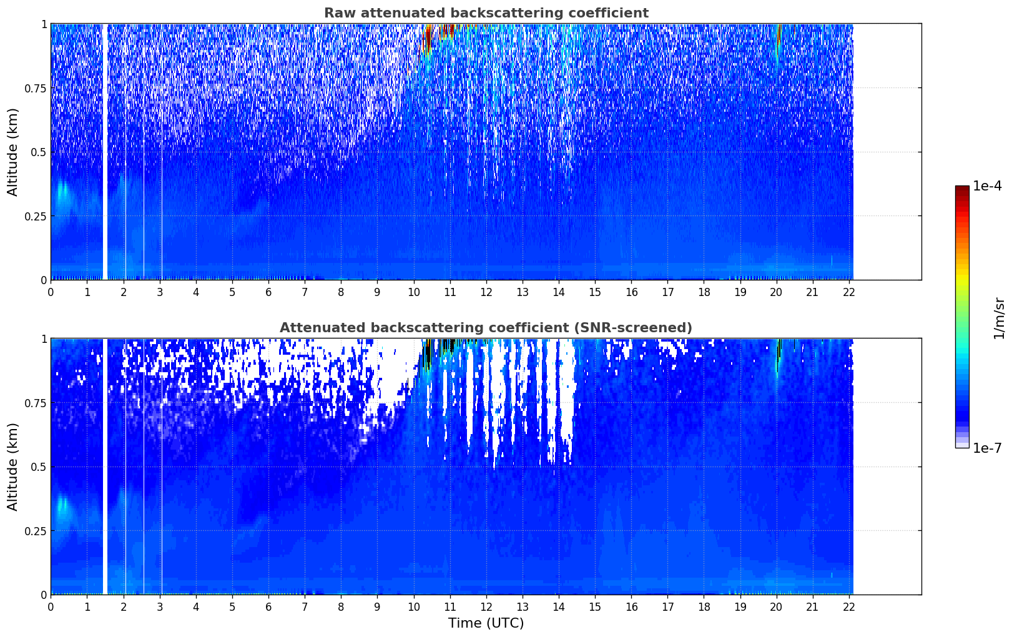The width and height of the screenshot is (1012, 637).
Task: Click the white bottom end of the colorbar
Action: (x=961, y=445)
